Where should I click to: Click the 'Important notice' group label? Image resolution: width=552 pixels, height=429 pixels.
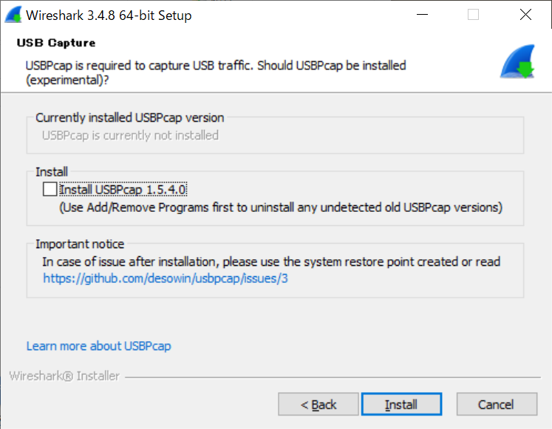[80, 244]
